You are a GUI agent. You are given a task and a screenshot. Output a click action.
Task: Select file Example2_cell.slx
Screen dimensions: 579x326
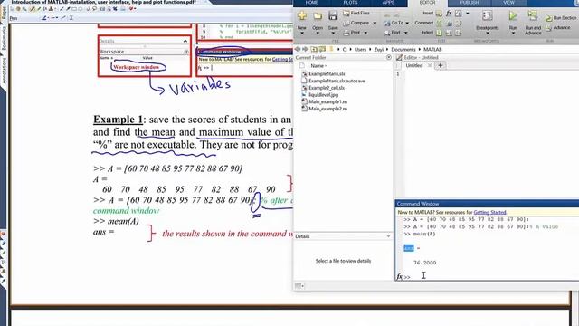click(323, 88)
